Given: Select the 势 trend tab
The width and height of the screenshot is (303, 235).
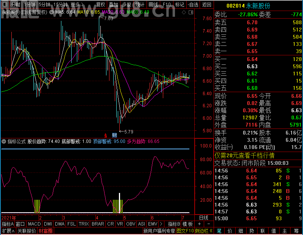Looking at the screenshot, I should [251, 231].
